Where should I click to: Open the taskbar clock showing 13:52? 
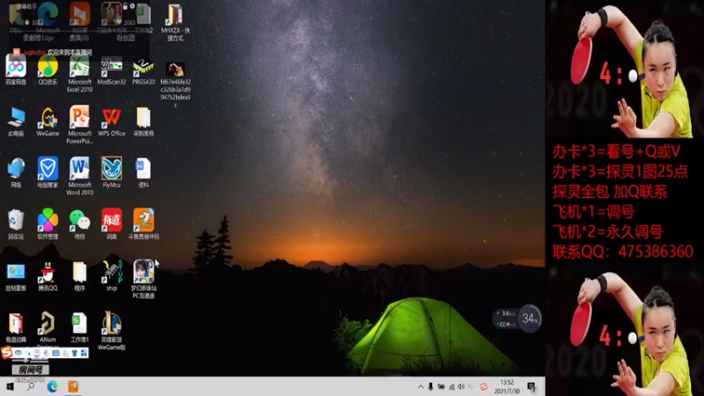point(507,386)
